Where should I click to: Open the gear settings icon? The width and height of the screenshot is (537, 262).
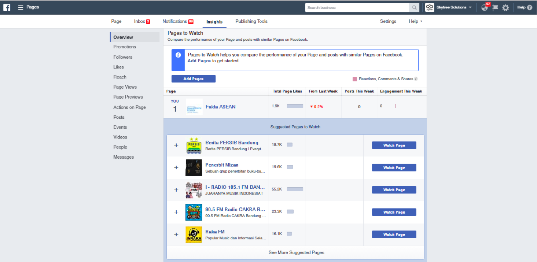(505, 7)
